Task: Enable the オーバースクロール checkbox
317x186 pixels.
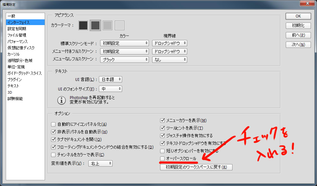Action: [x=162, y=158]
